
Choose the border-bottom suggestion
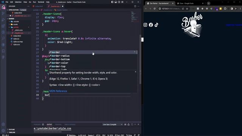click(x=93, y=59)
